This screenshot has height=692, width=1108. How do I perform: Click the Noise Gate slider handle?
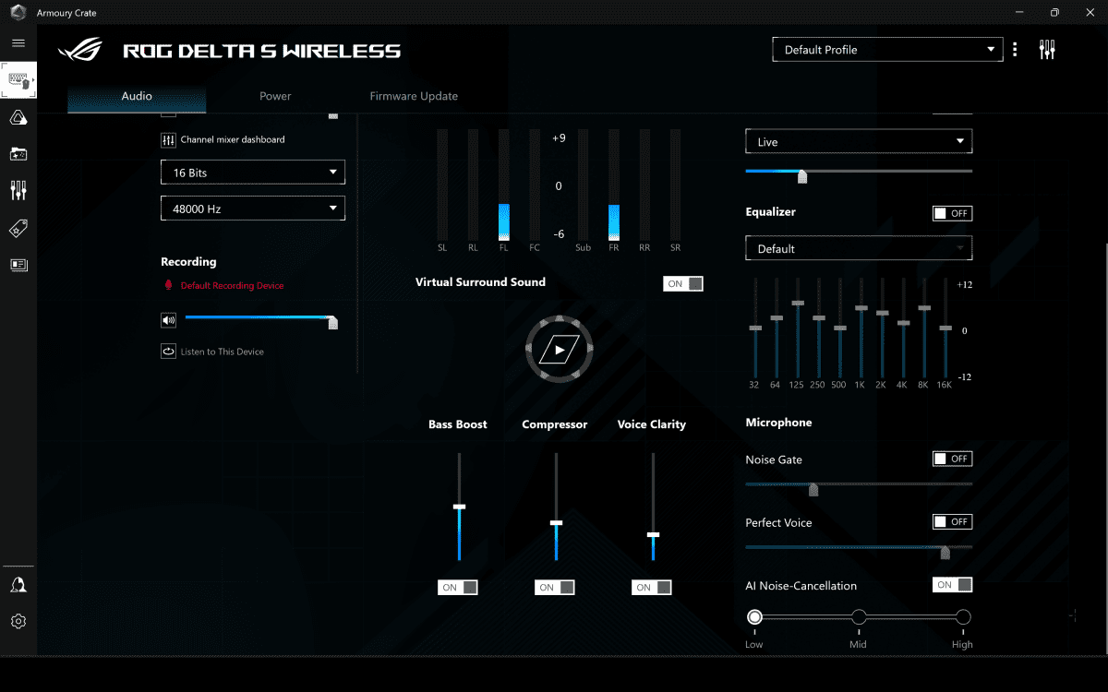813,489
